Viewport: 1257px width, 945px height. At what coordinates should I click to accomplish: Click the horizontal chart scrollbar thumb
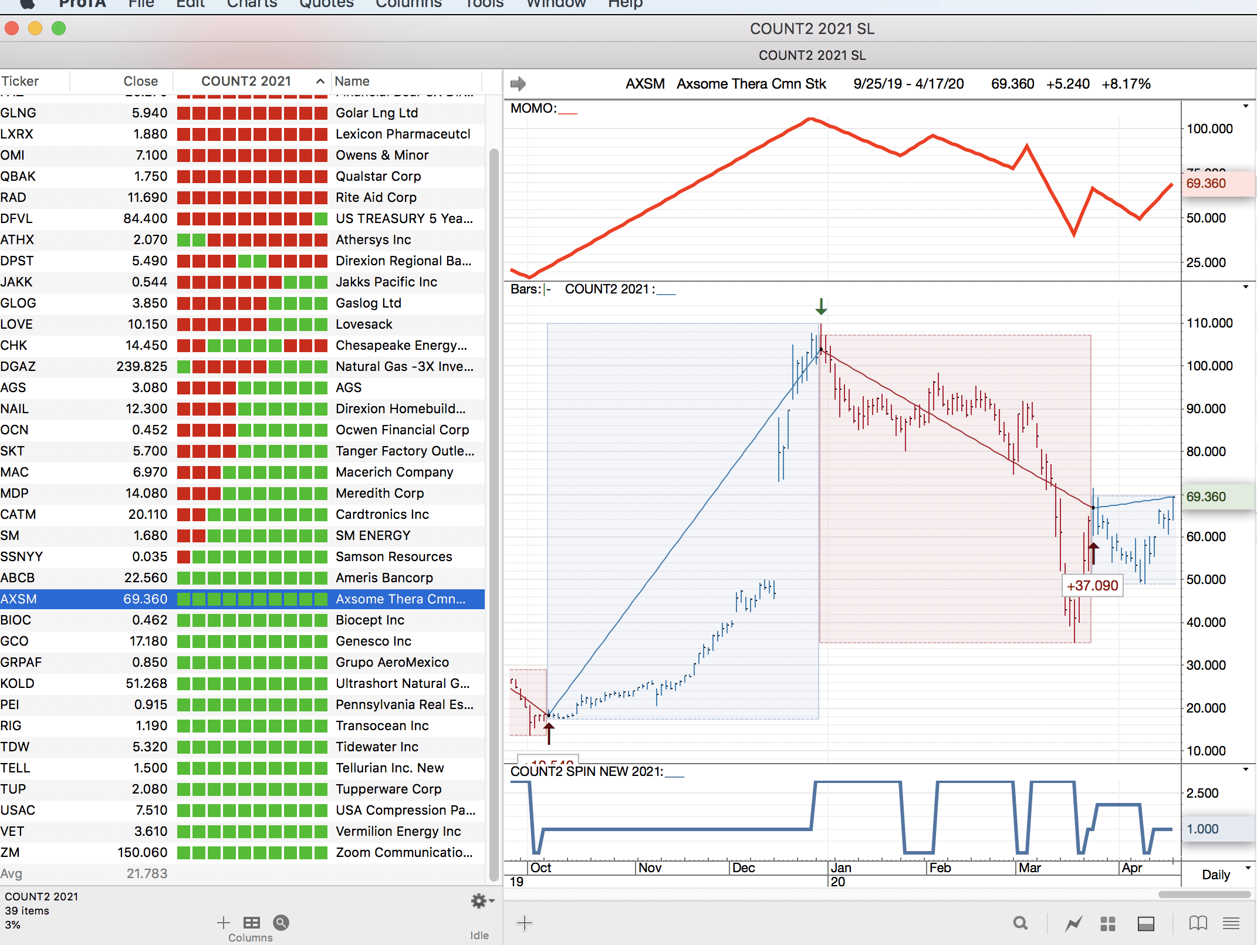click(x=1204, y=895)
